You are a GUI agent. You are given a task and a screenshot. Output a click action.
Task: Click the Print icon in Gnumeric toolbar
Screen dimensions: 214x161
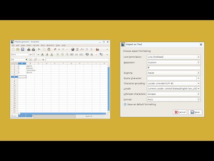click(x=29, y=49)
